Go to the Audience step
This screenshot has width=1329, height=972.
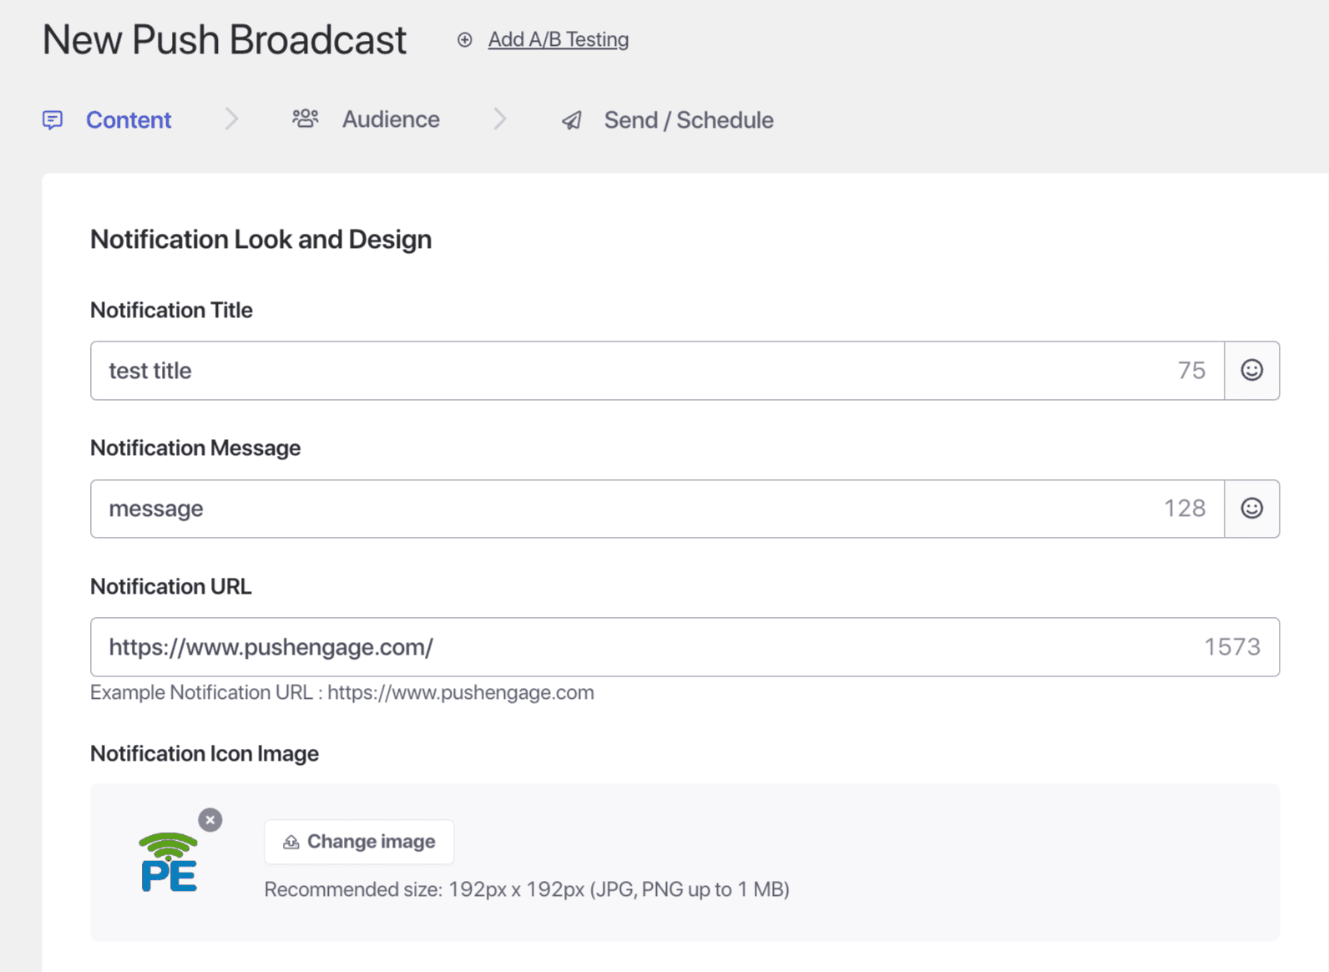391,119
